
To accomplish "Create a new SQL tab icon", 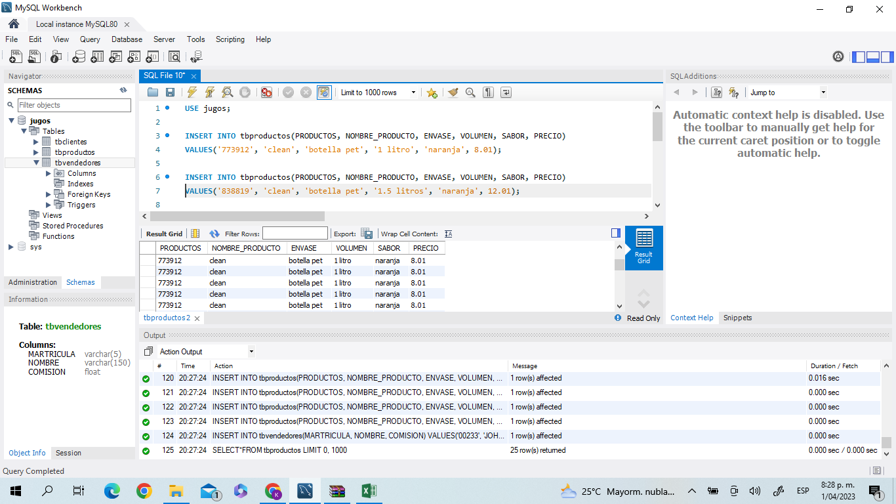I will pyautogui.click(x=16, y=57).
